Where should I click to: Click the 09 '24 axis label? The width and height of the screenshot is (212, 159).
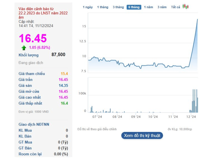coord(136,117)
